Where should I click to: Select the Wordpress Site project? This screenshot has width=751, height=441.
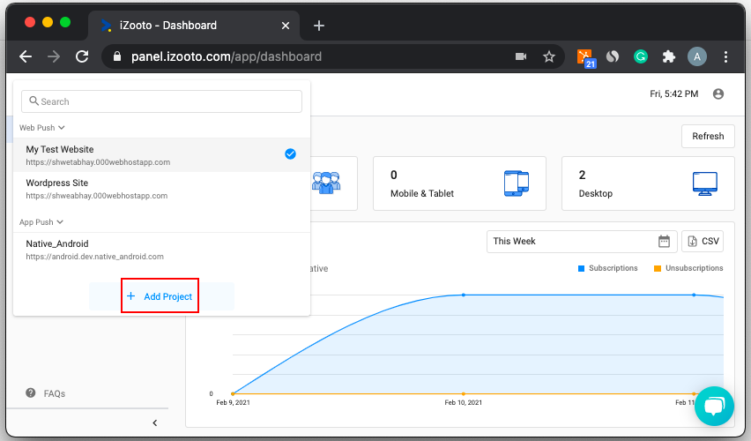(161, 189)
